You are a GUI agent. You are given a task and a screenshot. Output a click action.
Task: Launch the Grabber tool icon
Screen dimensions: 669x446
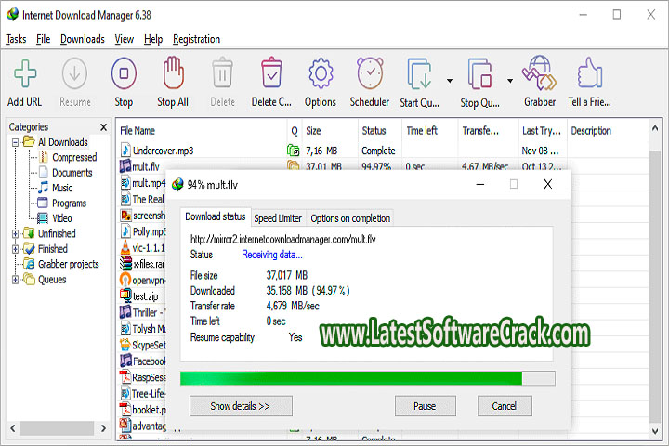coord(539,73)
